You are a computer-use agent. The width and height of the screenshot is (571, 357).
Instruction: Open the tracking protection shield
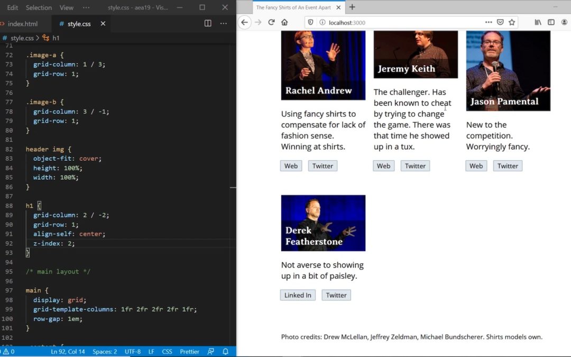311,22
